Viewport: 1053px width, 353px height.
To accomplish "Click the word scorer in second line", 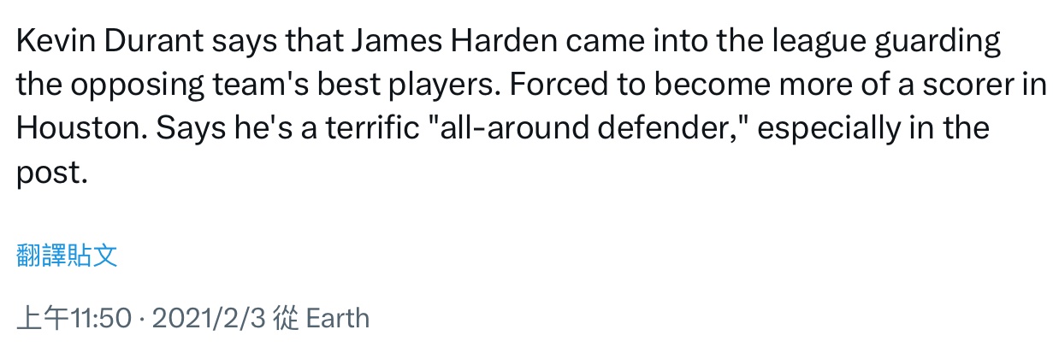I will 965,85.
